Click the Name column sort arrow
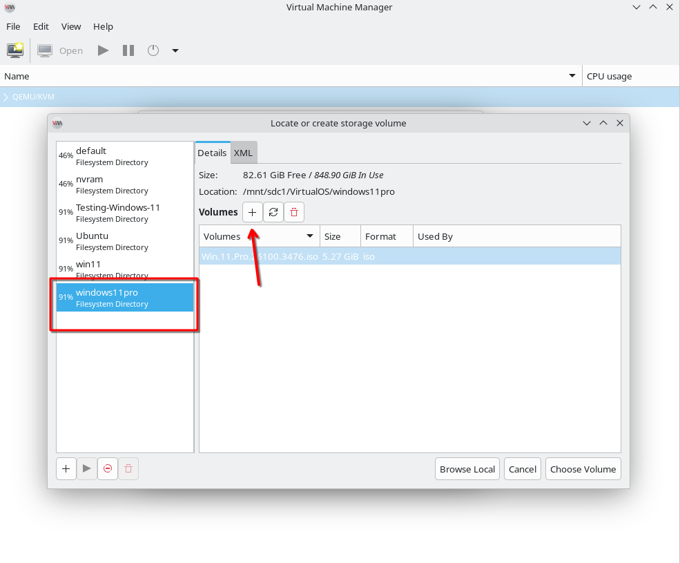 pyautogui.click(x=572, y=76)
